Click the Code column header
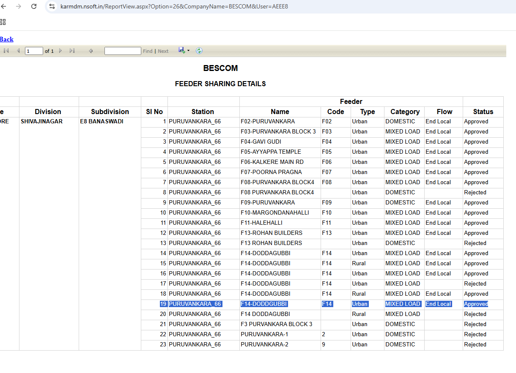516x373 pixels. (336, 112)
